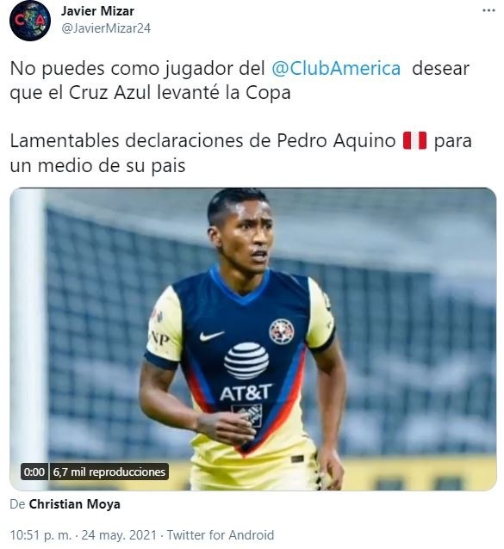Click the 24 may. 2021 date

[x=119, y=535]
